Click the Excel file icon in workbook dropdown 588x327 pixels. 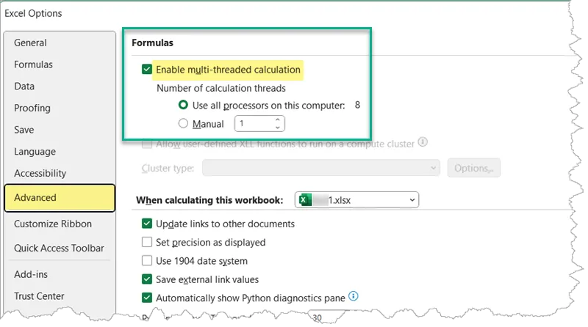tap(307, 199)
